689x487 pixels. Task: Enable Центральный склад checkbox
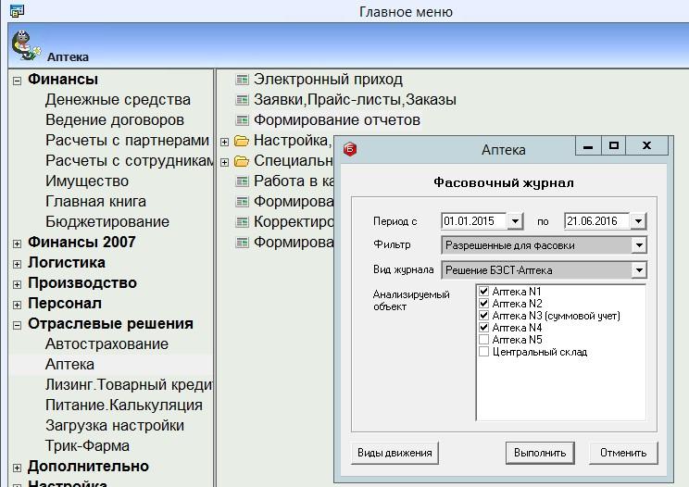(x=483, y=352)
